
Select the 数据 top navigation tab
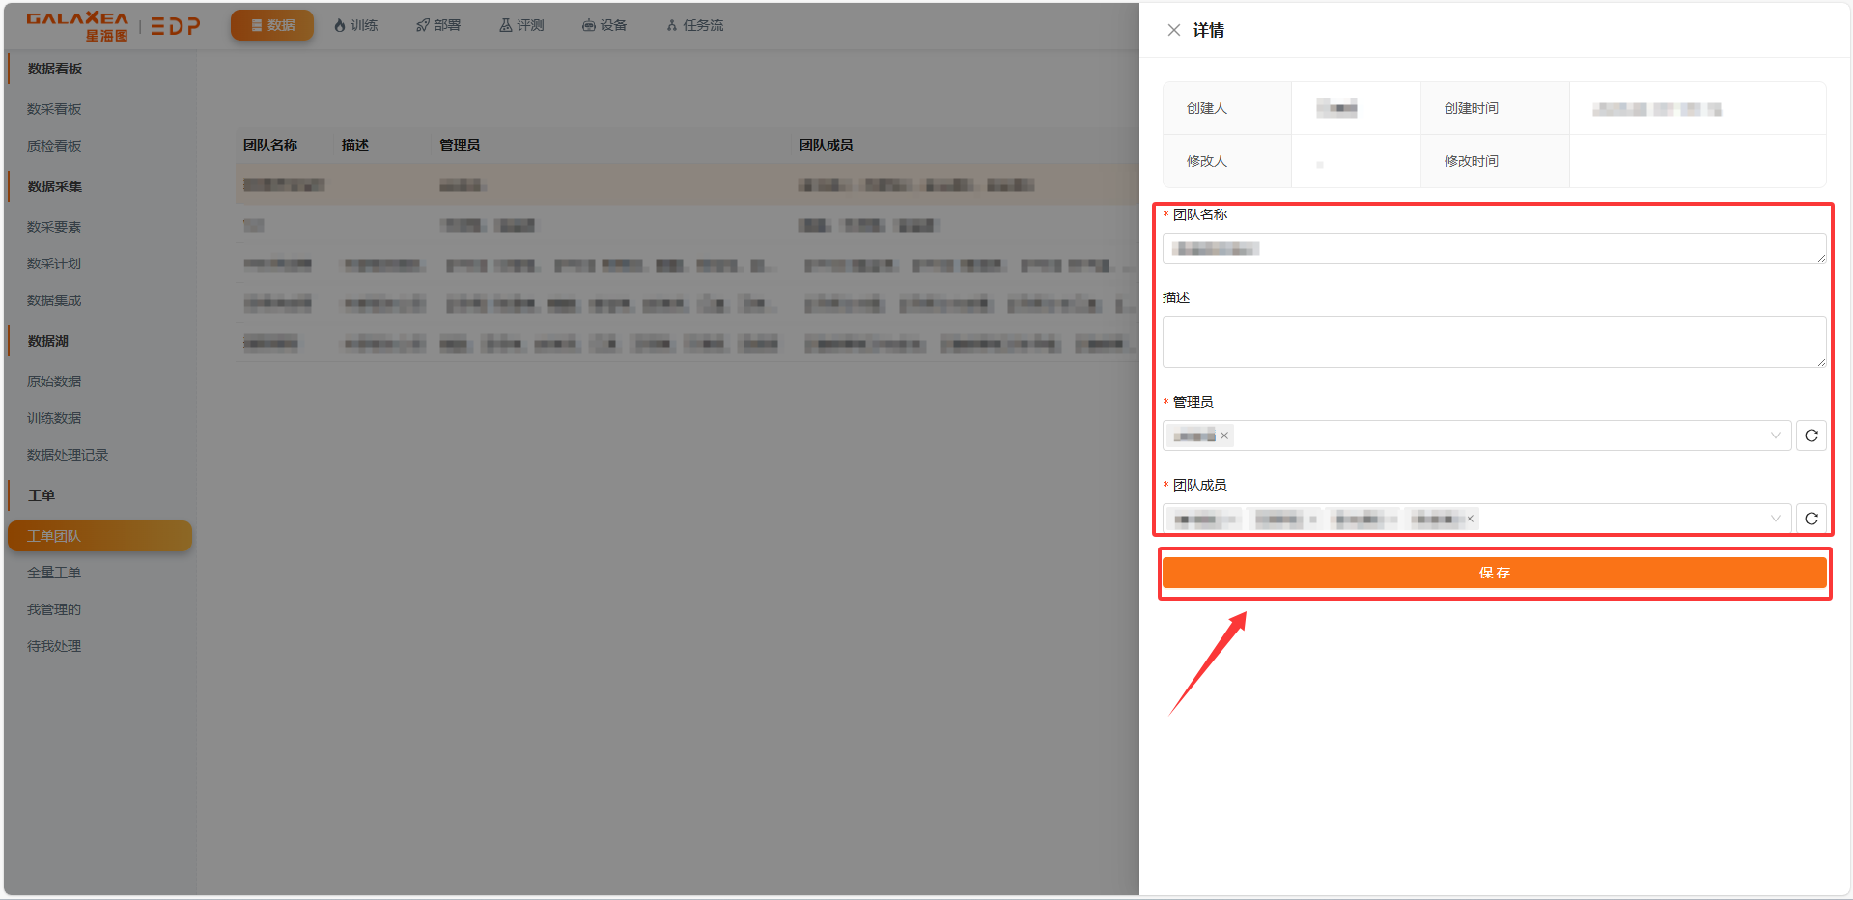tap(272, 25)
